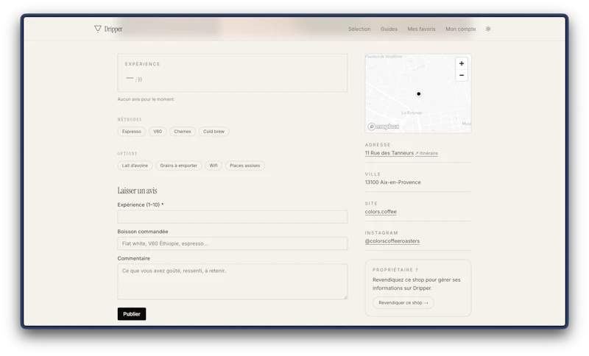The image size is (589, 356).
Task: Open the Sélection menu item
Action: (x=359, y=29)
